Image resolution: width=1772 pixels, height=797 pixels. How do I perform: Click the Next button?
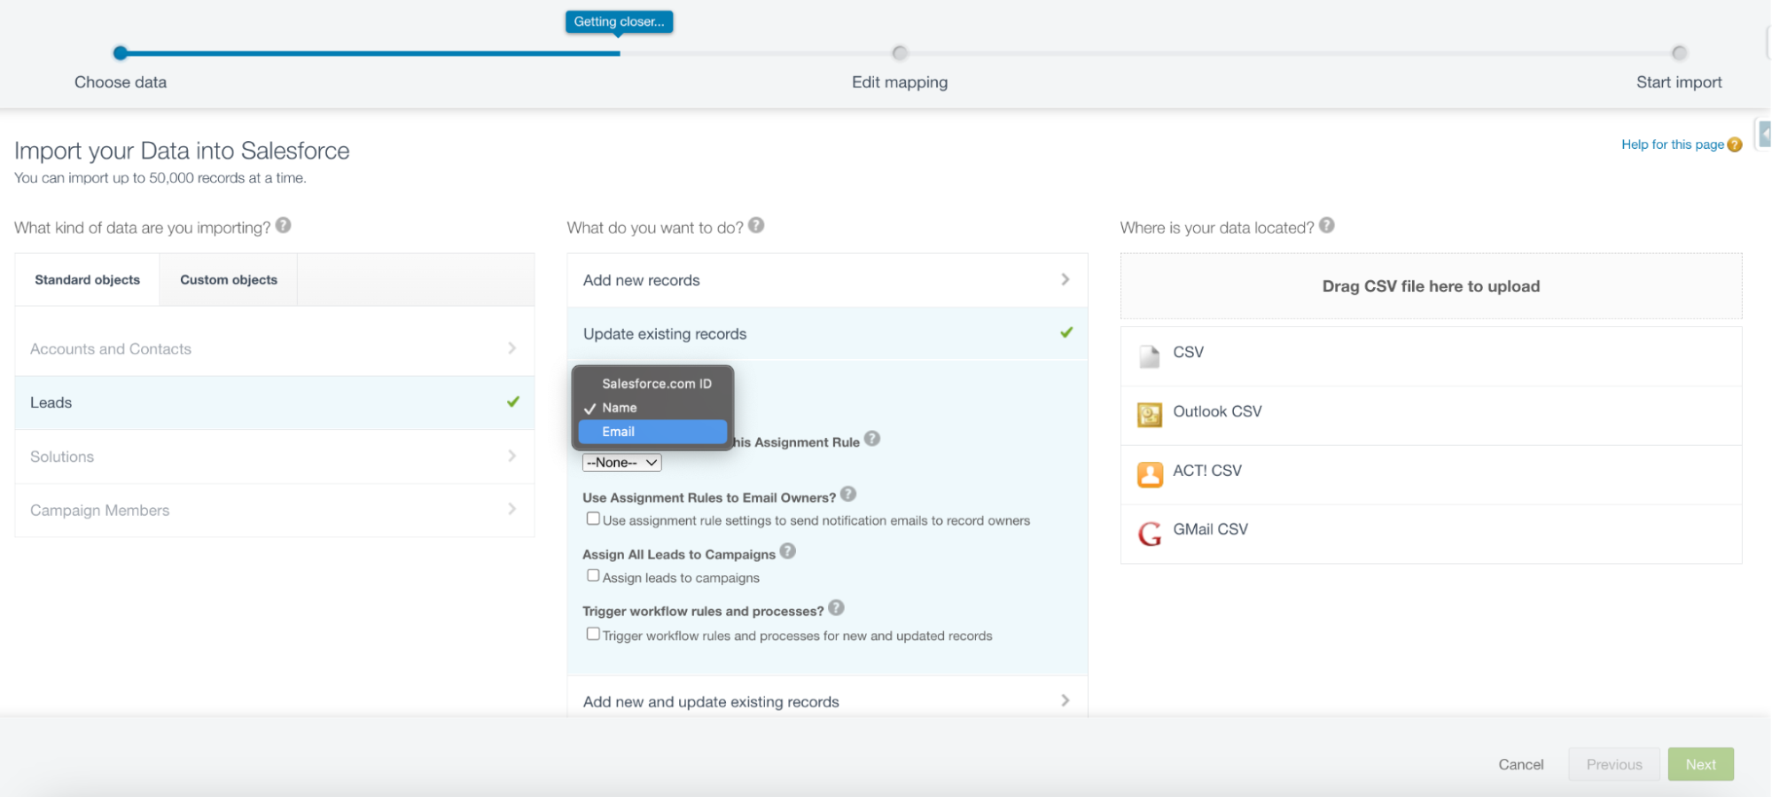click(1700, 764)
